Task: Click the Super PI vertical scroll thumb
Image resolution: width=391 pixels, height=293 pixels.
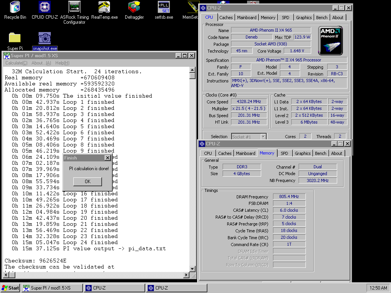Action: 192,76
